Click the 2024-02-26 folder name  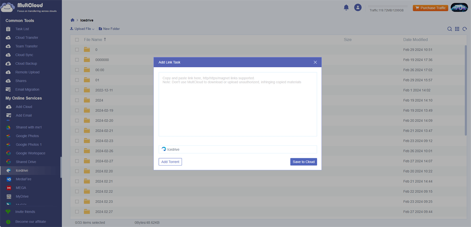(104, 151)
